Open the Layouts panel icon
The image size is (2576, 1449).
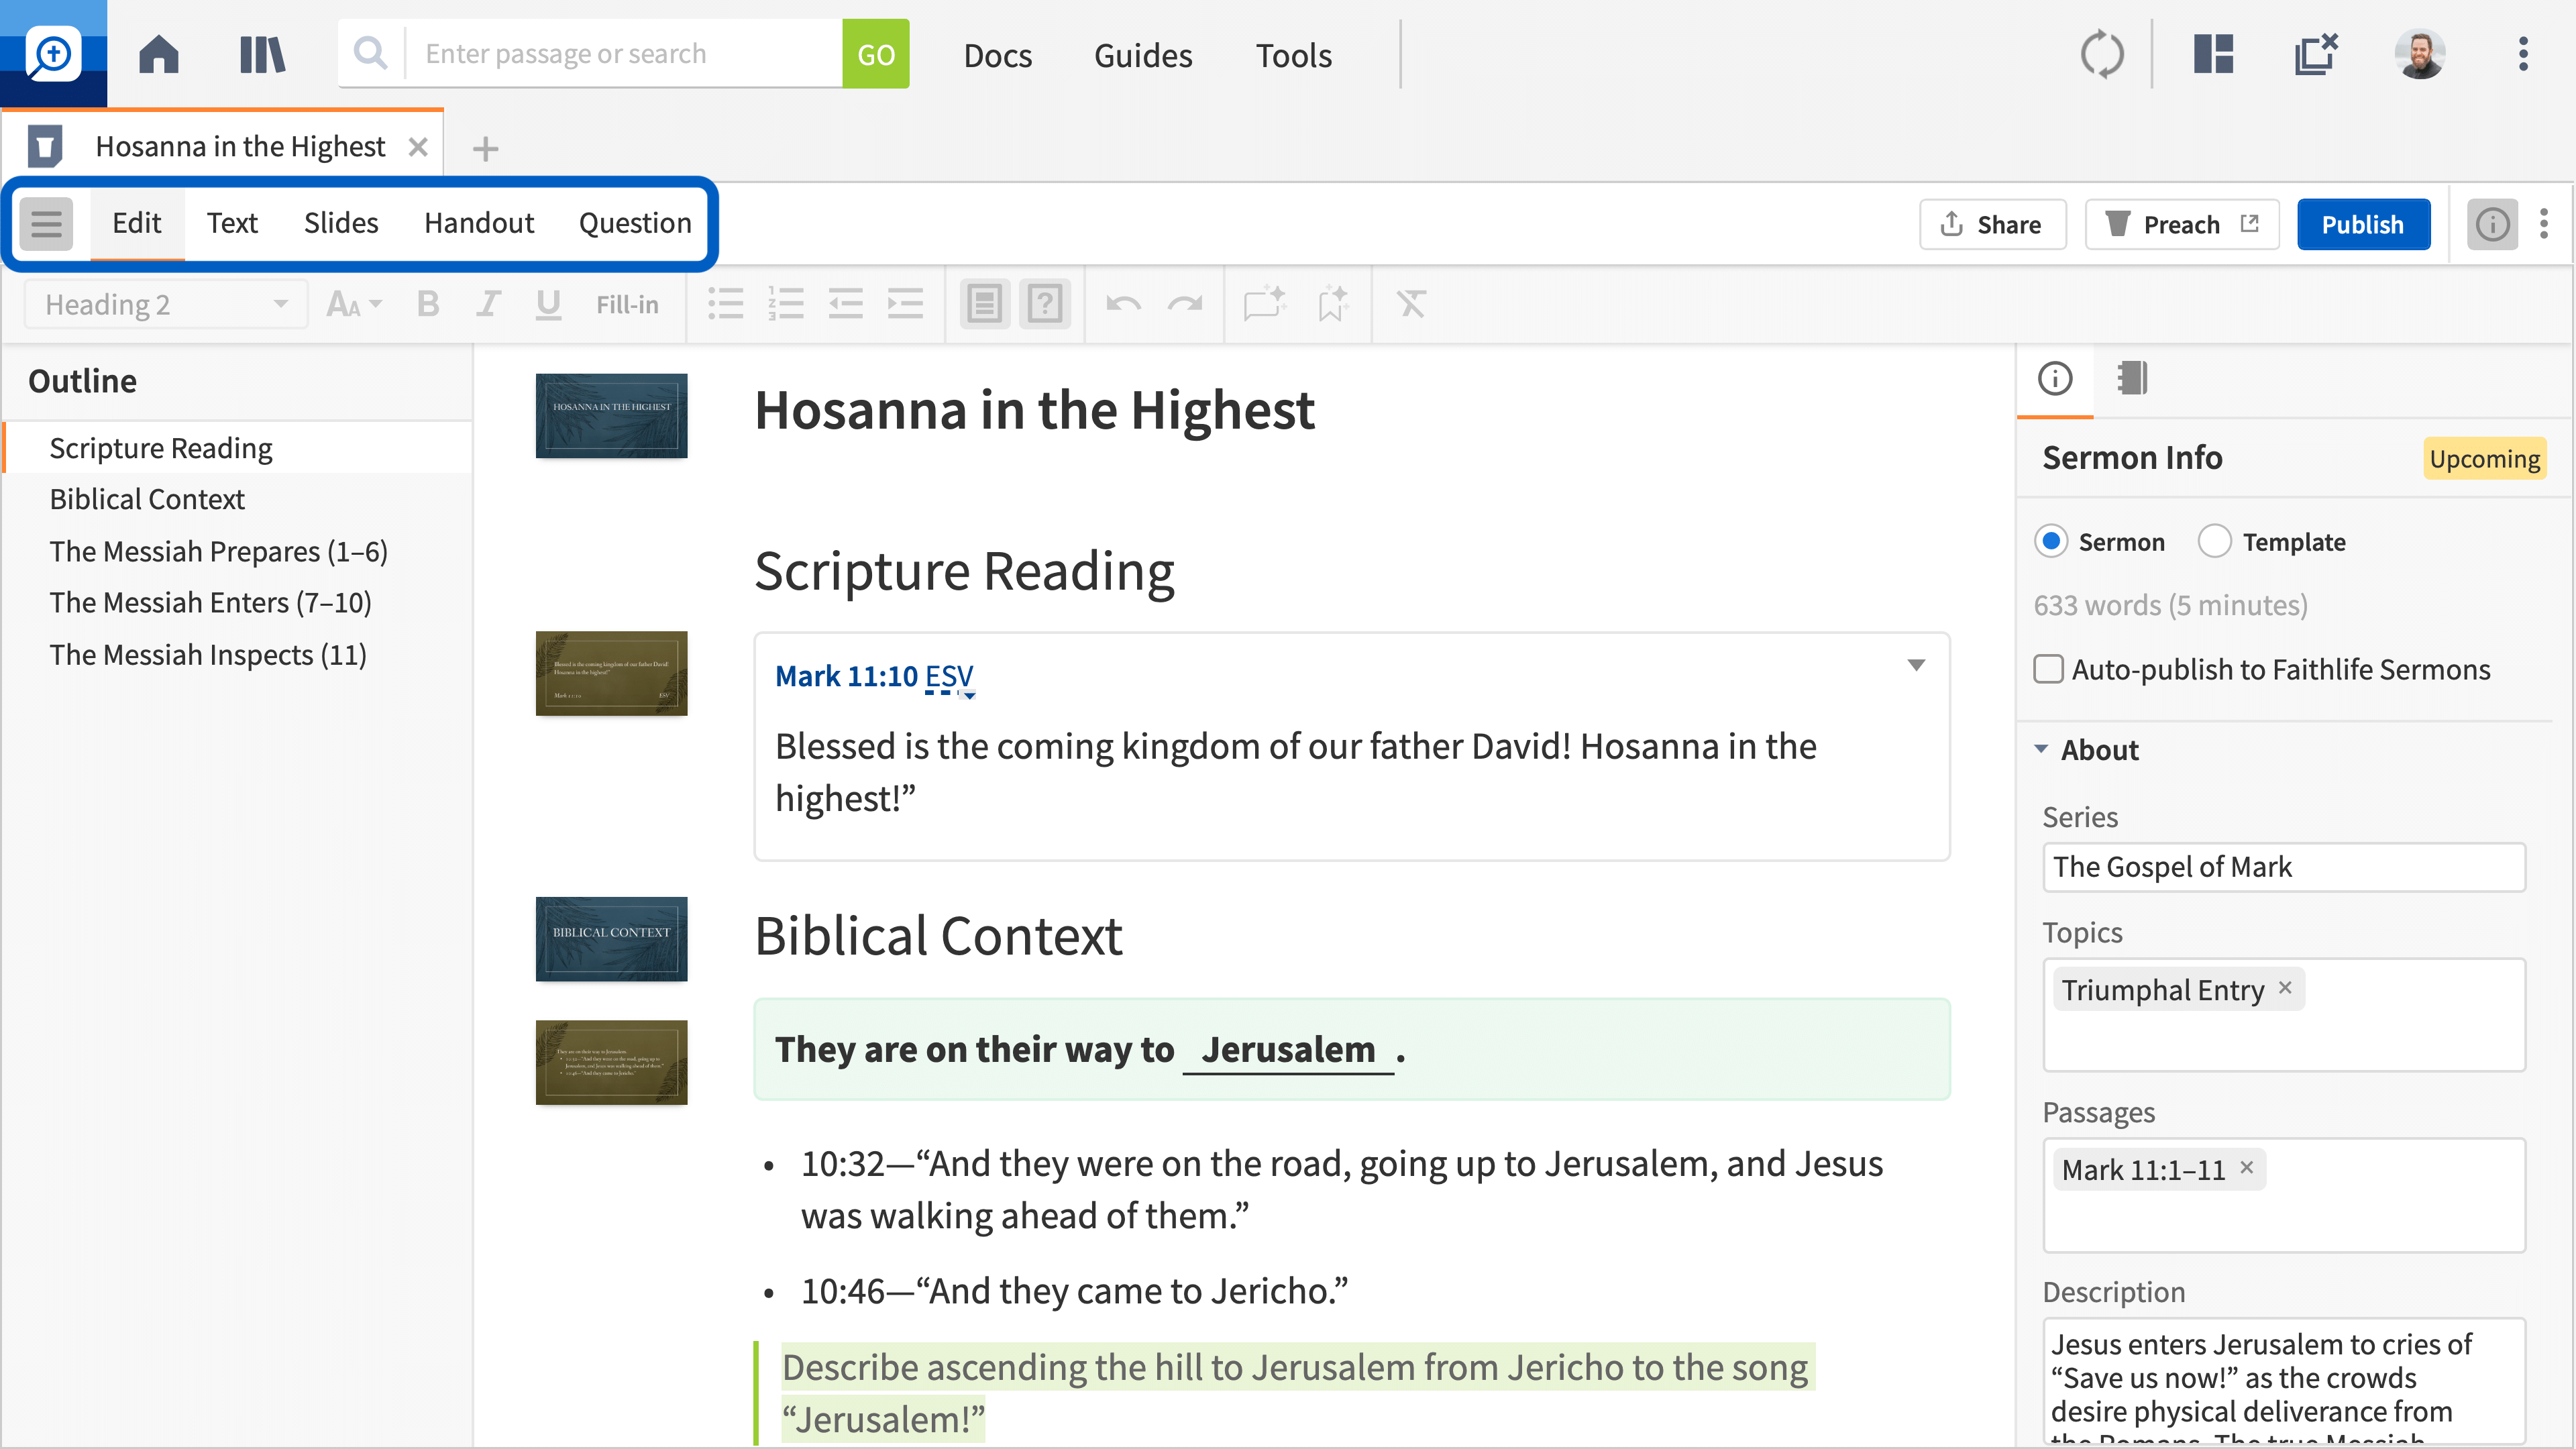point(2213,54)
